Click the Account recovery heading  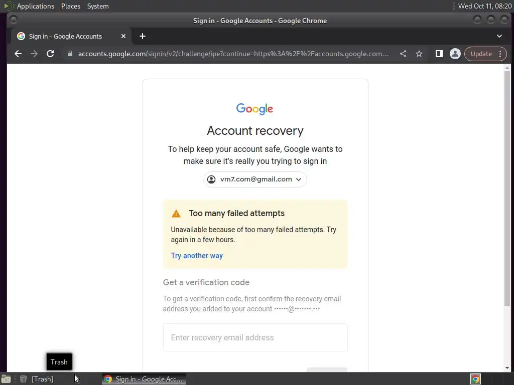[255, 131]
